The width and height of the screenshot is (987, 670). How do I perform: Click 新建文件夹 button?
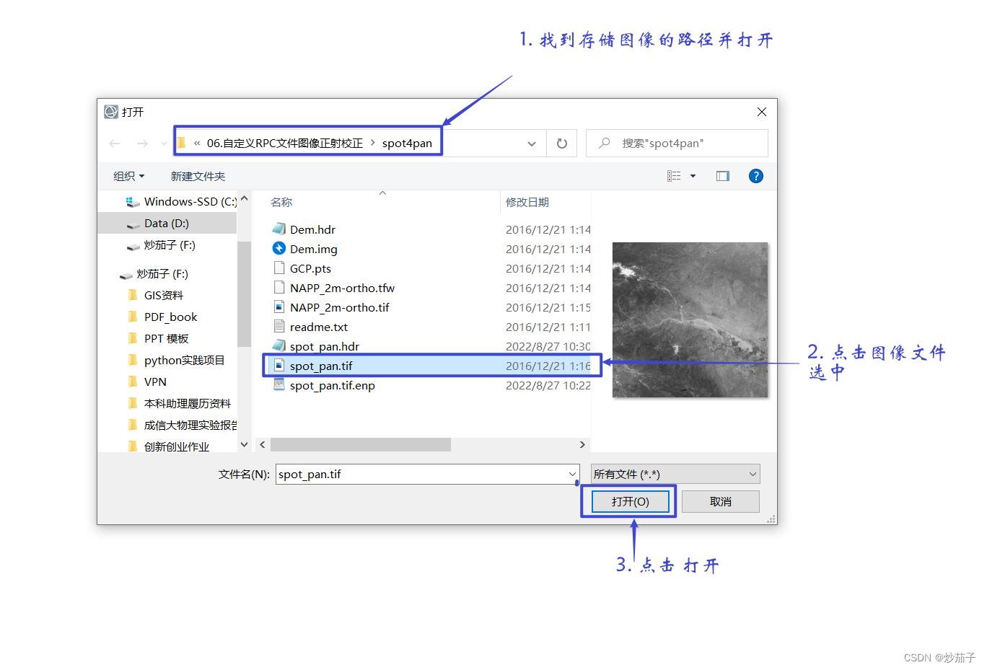click(198, 176)
